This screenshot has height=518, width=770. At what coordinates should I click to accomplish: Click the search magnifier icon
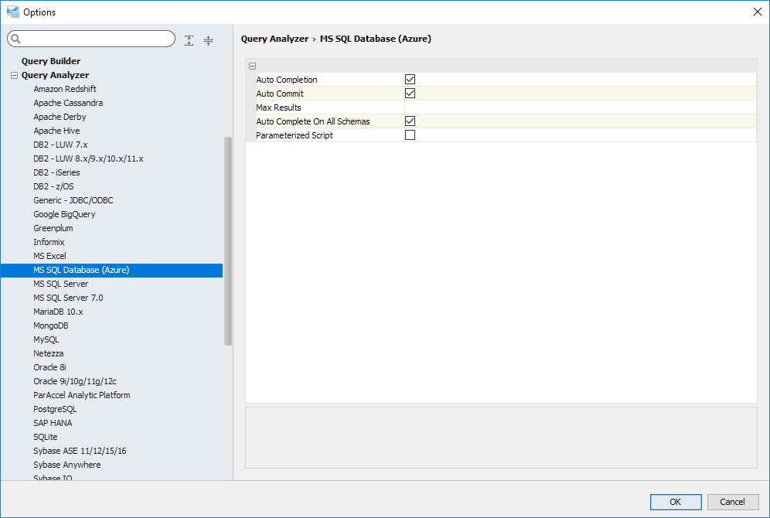click(x=16, y=39)
